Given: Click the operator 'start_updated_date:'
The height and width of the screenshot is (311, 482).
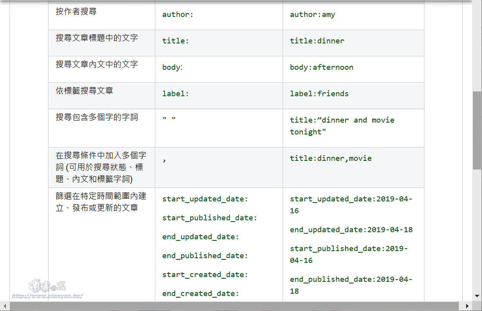Looking at the screenshot, I should (x=205, y=199).
